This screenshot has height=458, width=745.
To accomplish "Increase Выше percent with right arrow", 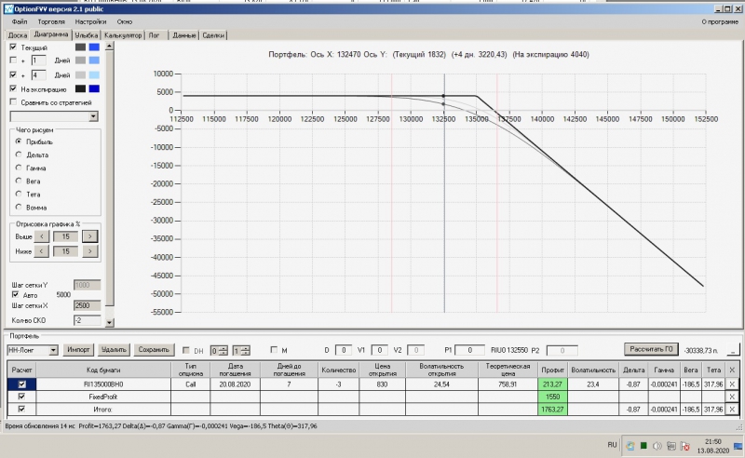I will pos(89,236).
